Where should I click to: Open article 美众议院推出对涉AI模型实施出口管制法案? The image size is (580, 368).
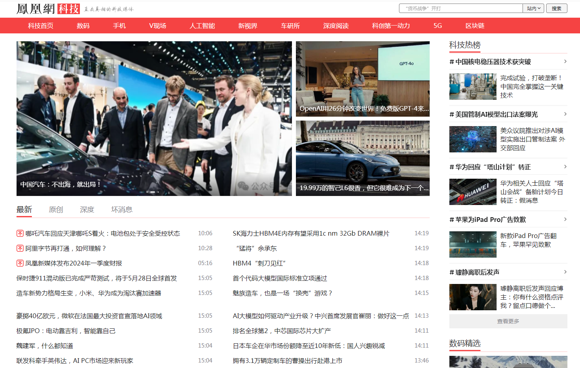(533, 139)
